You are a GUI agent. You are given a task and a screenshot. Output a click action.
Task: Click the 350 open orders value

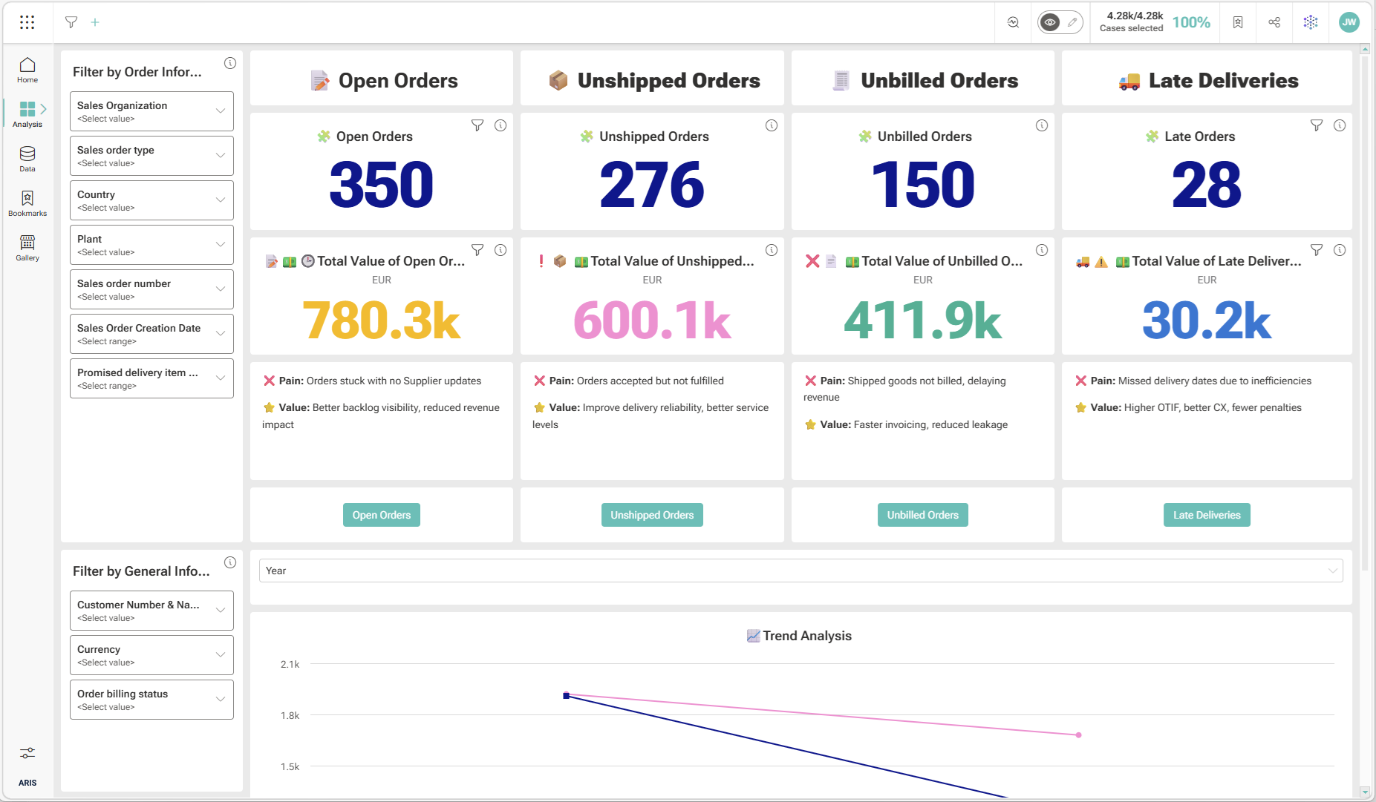pos(382,185)
